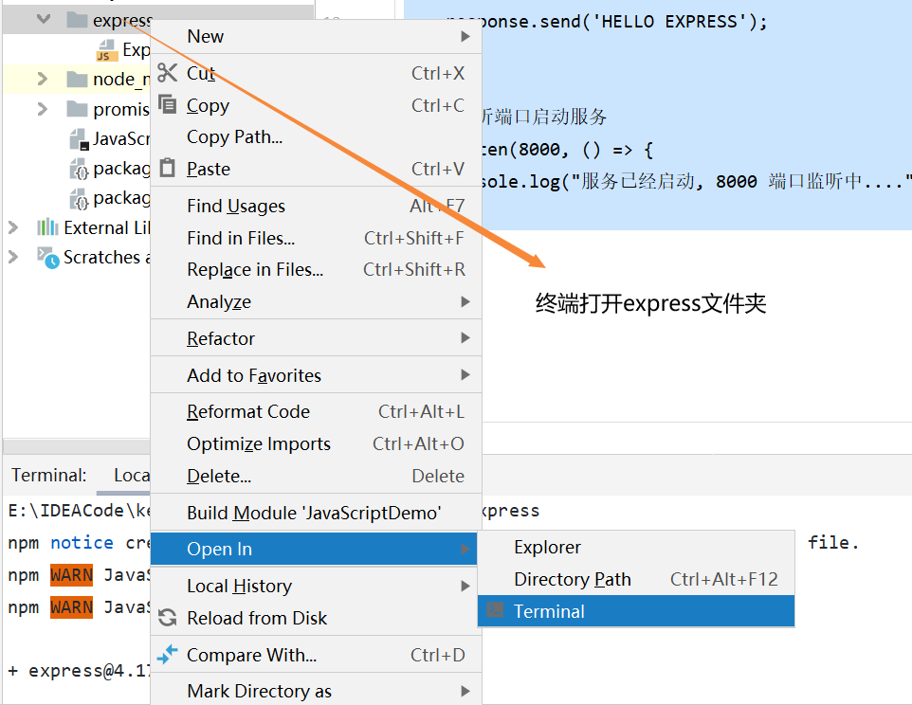Expand External Libraries node

(x=12, y=227)
